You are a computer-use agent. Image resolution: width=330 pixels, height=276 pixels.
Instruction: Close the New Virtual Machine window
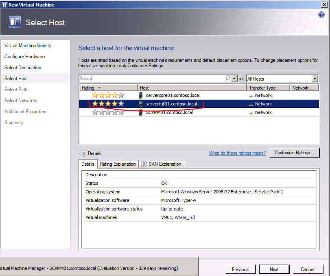pos(324,4)
